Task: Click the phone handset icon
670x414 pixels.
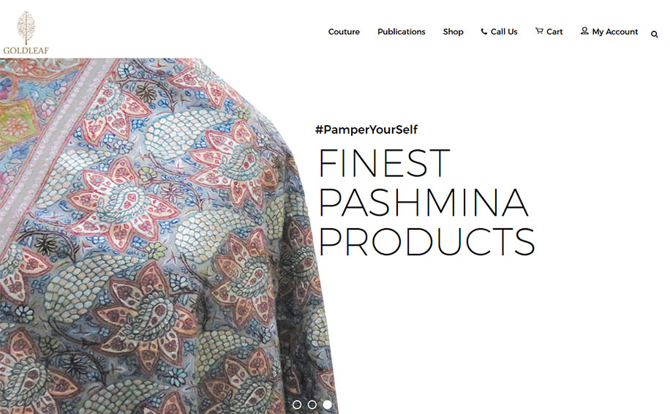Action: tap(483, 31)
